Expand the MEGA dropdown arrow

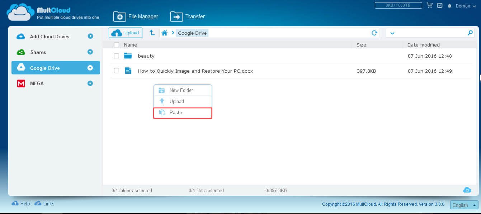pos(90,83)
